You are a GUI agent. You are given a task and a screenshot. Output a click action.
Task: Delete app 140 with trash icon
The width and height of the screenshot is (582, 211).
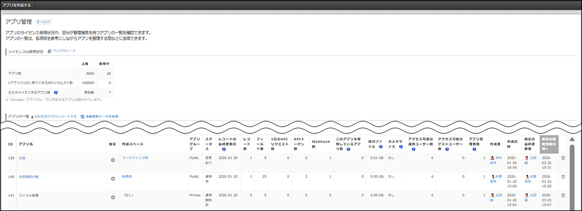tap(563, 177)
